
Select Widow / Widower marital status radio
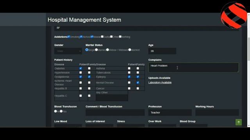coord(108,50)
